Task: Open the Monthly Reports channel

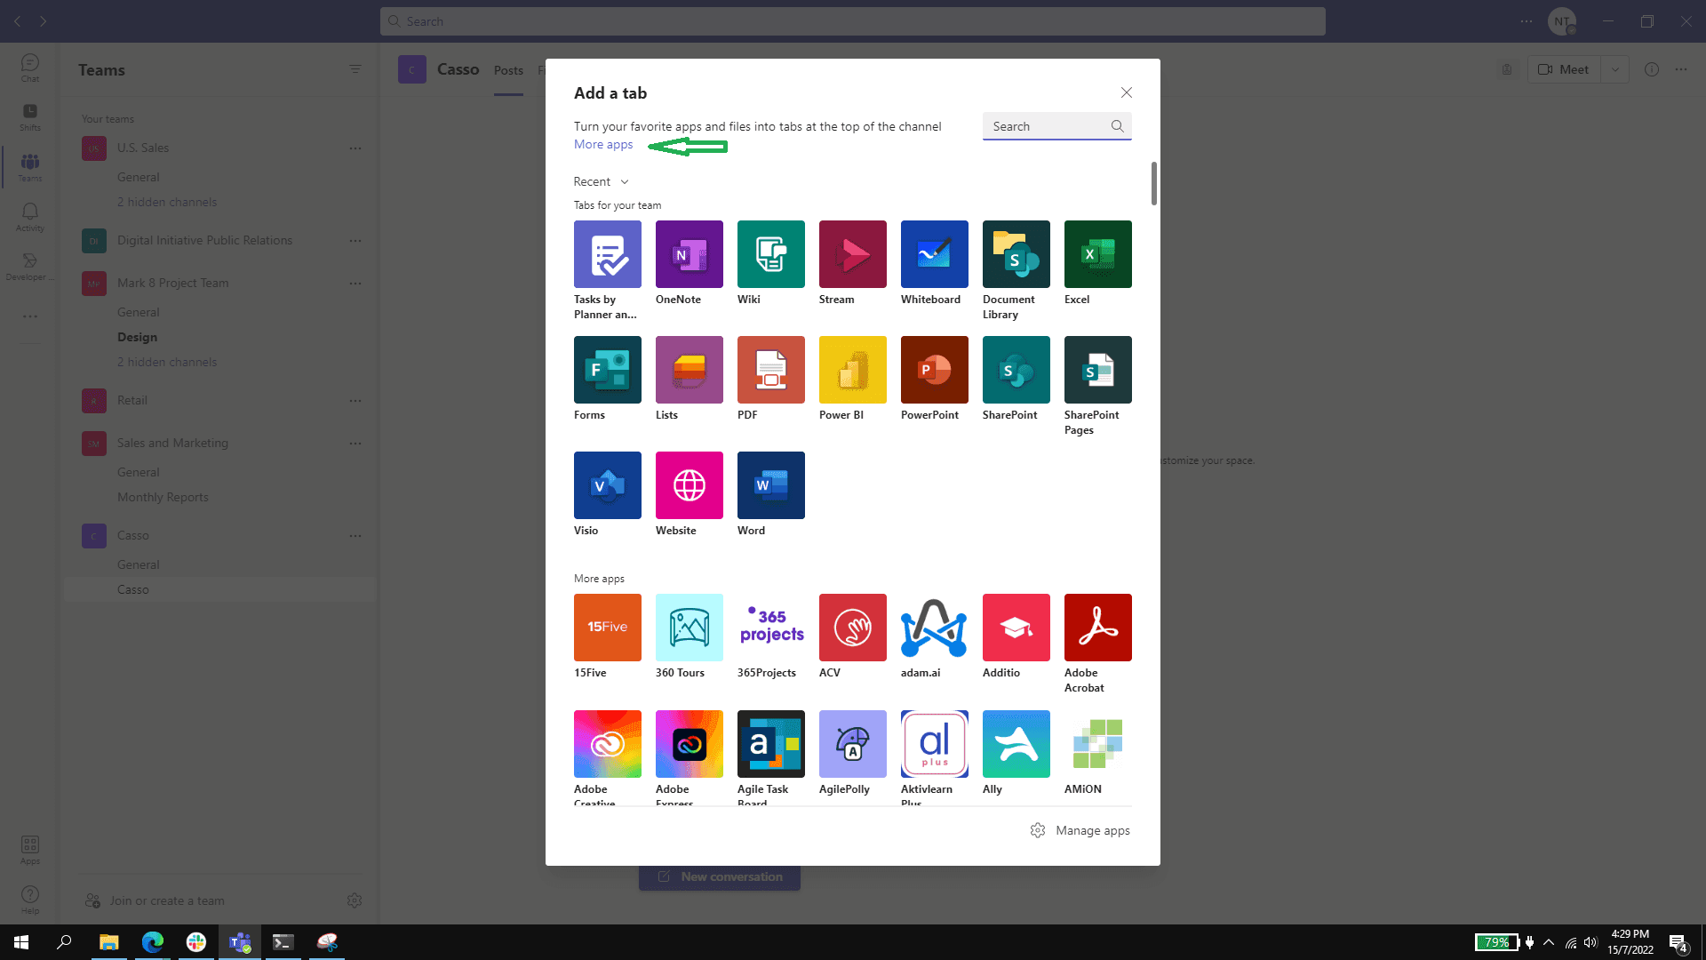Action: tap(163, 497)
